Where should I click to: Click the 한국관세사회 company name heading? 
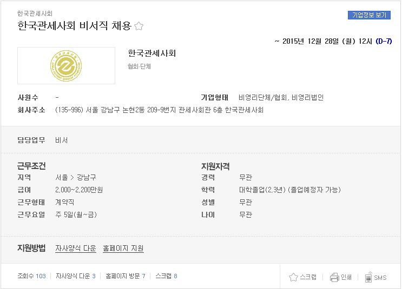[x=152, y=53]
